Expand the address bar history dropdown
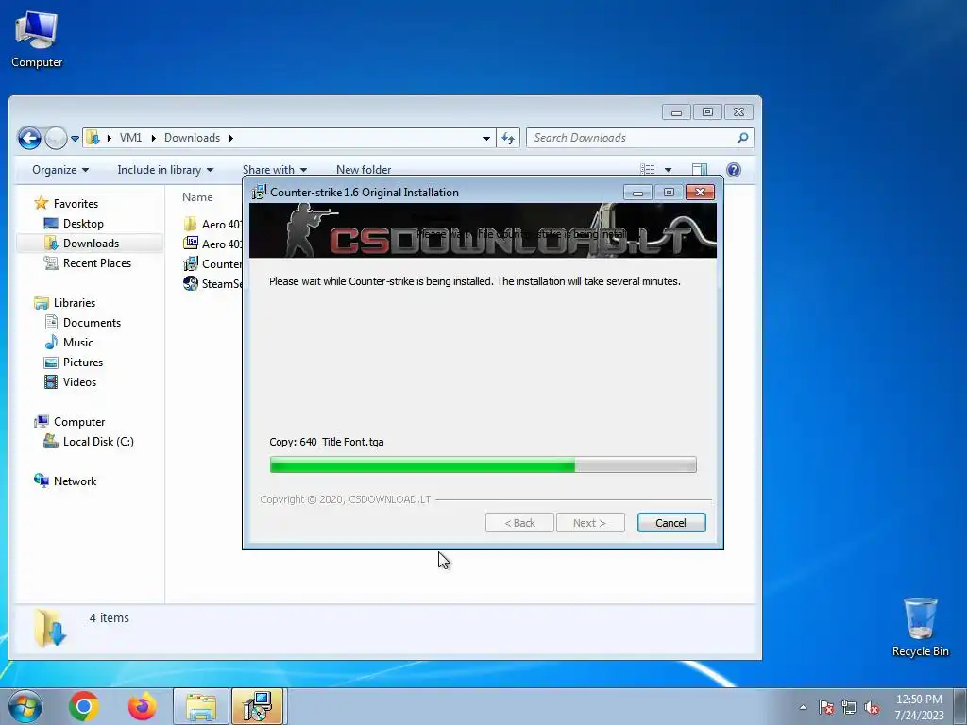Viewport: 967px width, 725px height. coord(486,138)
